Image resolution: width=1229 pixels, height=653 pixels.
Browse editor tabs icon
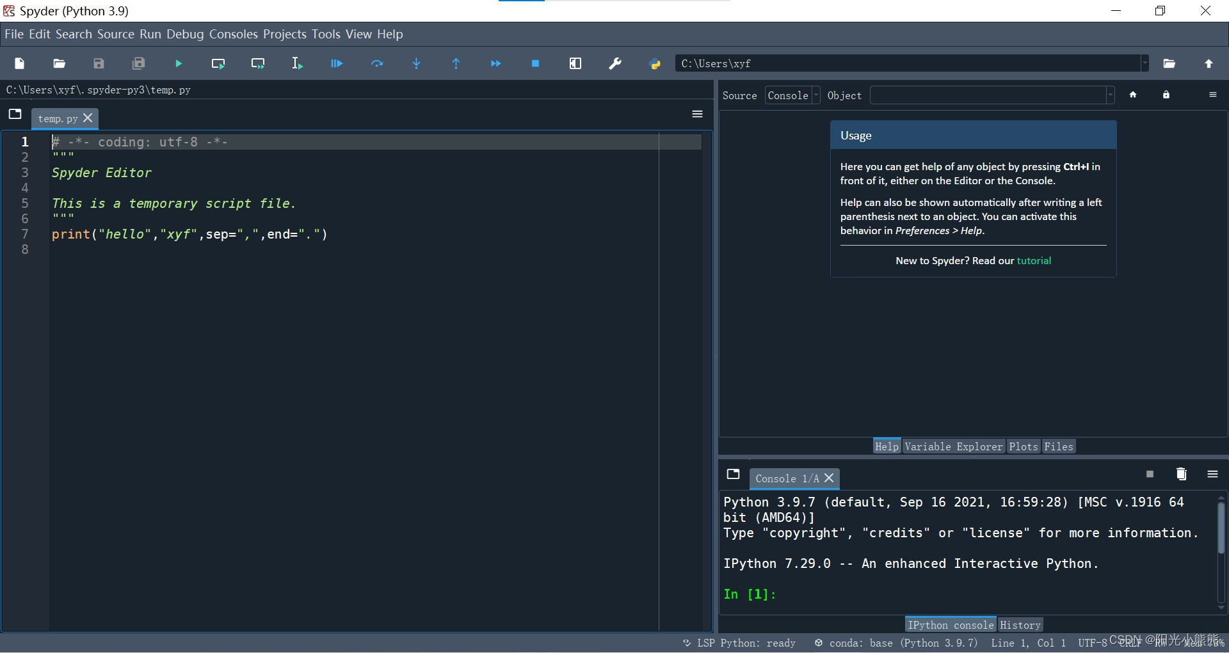click(x=15, y=114)
